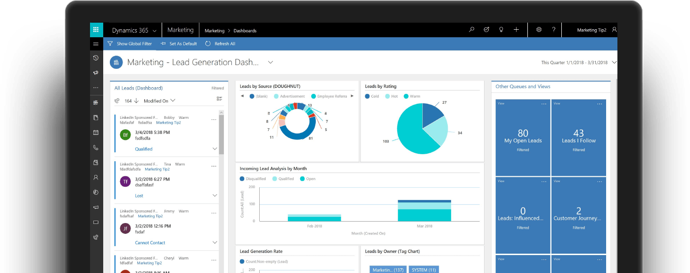This screenshot has width=690, height=273.
Task: Open the lightbulb assistant icon
Action: [501, 30]
